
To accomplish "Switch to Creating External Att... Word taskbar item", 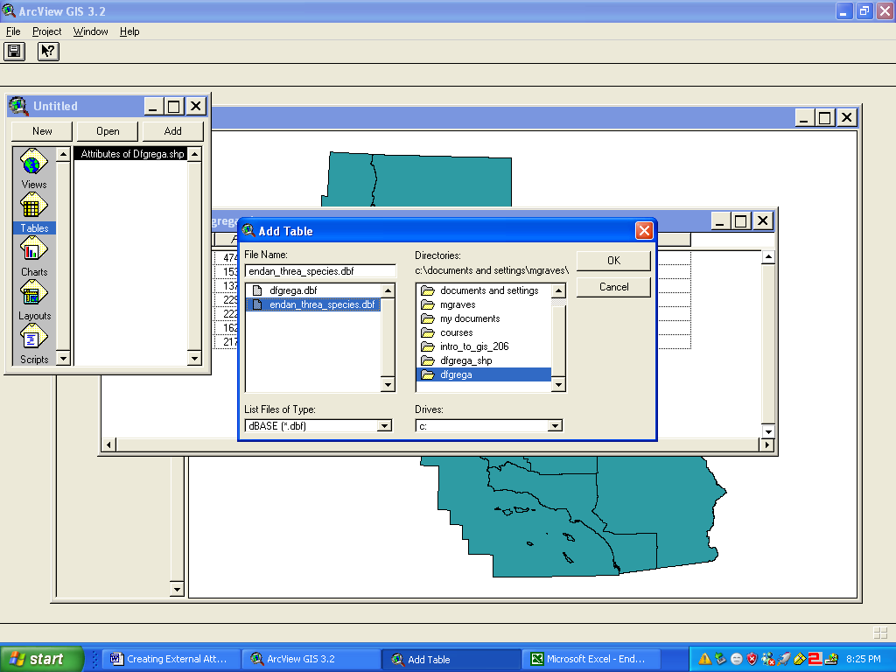I will coord(171,659).
